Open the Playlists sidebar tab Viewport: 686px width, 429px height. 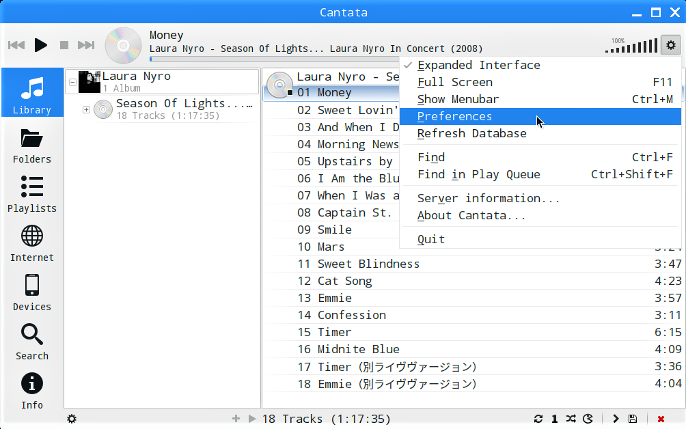[x=32, y=195]
